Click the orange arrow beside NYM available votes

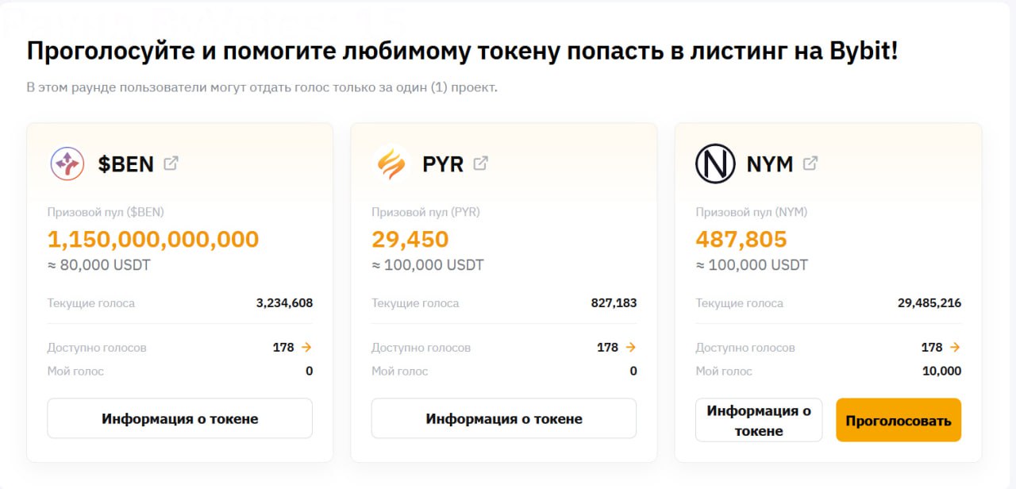(955, 348)
